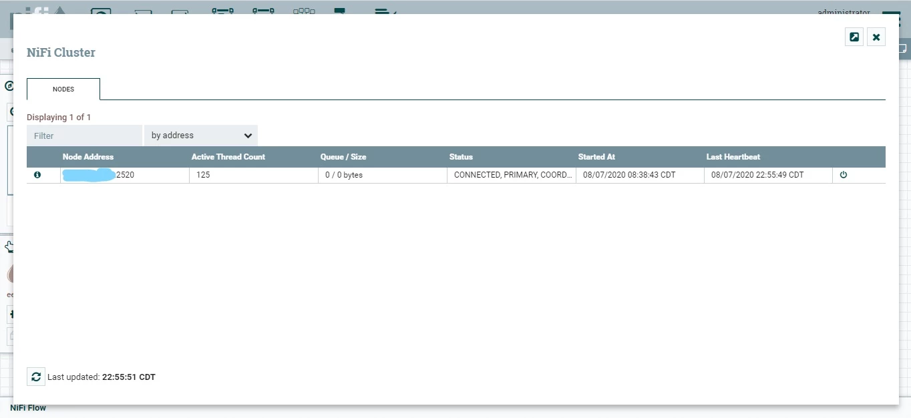This screenshot has height=418, width=911.
Task: Sort by Last Heartbeat column
Action: tap(733, 157)
